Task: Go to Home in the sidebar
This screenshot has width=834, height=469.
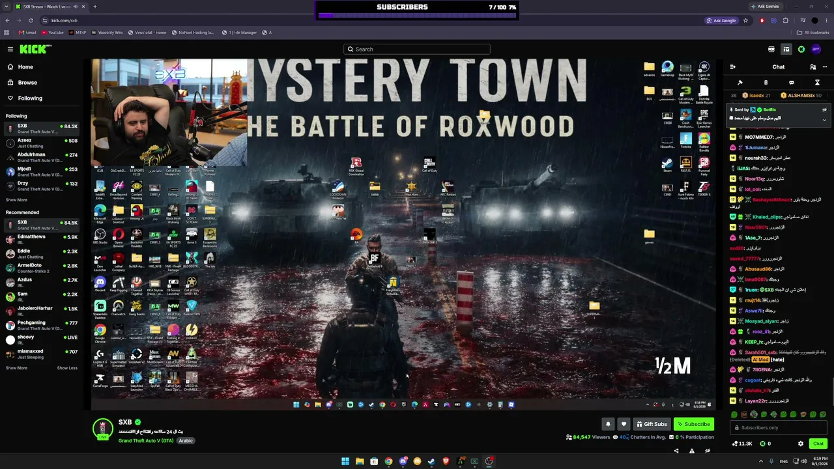Action: pos(25,67)
